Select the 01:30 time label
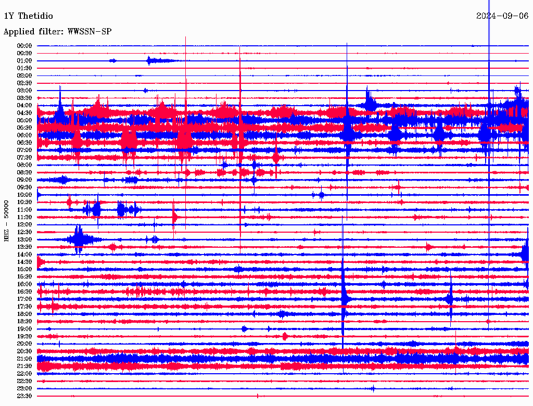 coord(24,68)
